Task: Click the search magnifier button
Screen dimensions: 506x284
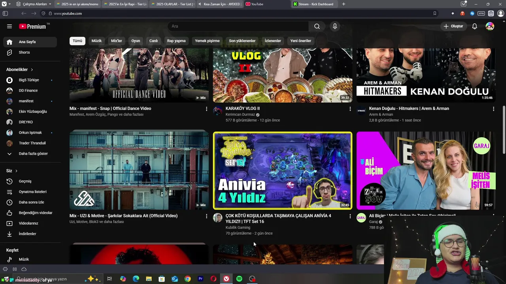Action: [x=317, y=26]
